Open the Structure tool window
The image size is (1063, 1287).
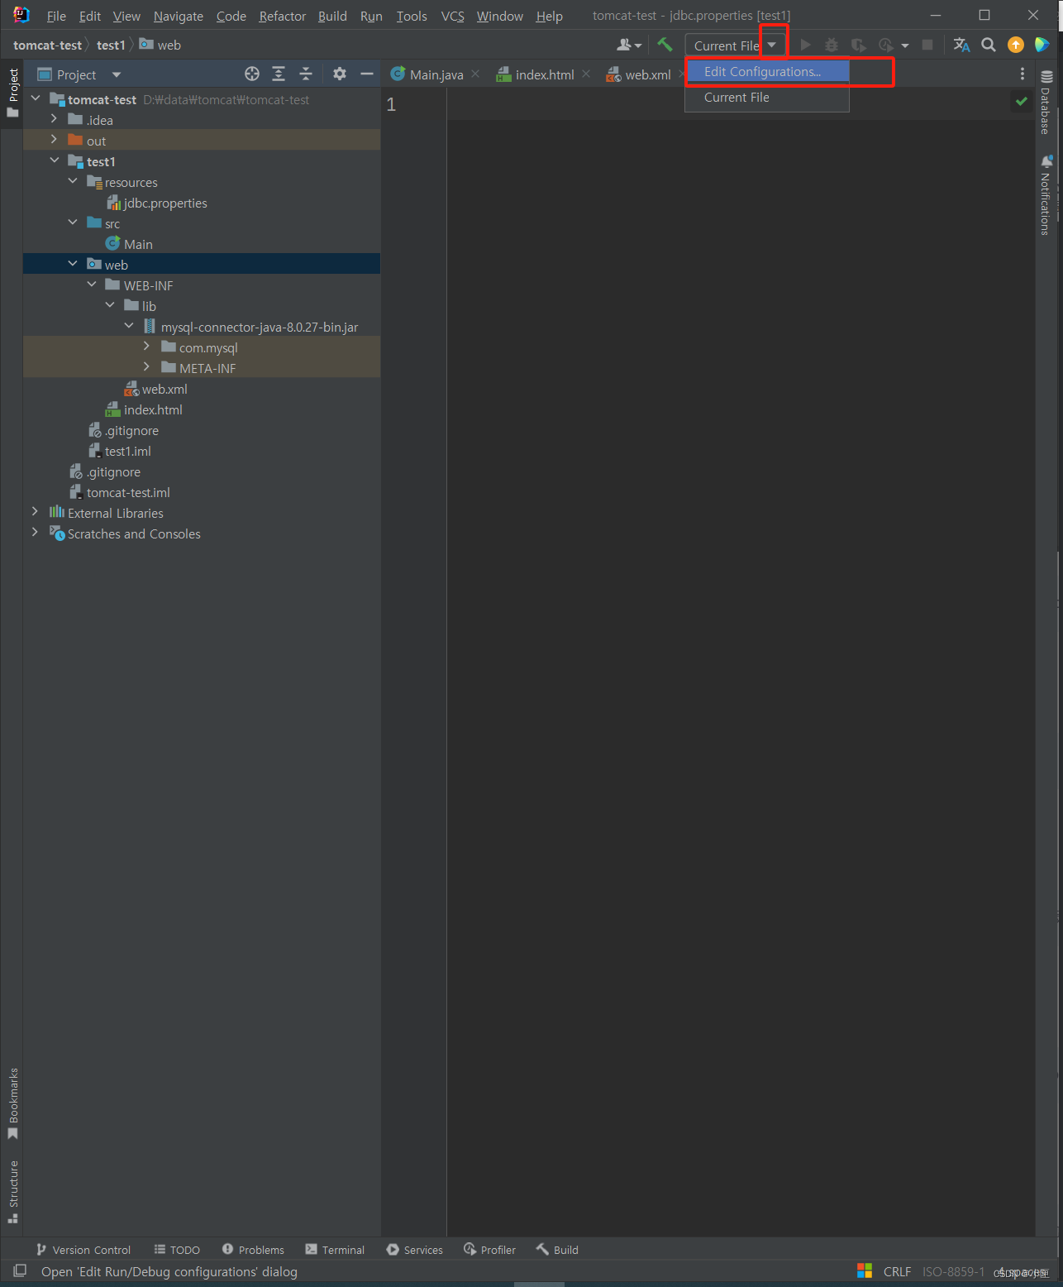click(x=12, y=1192)
